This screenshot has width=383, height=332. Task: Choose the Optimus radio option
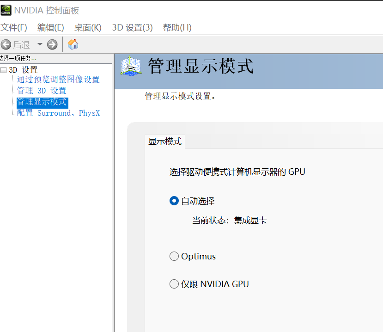tap(174, 256)
